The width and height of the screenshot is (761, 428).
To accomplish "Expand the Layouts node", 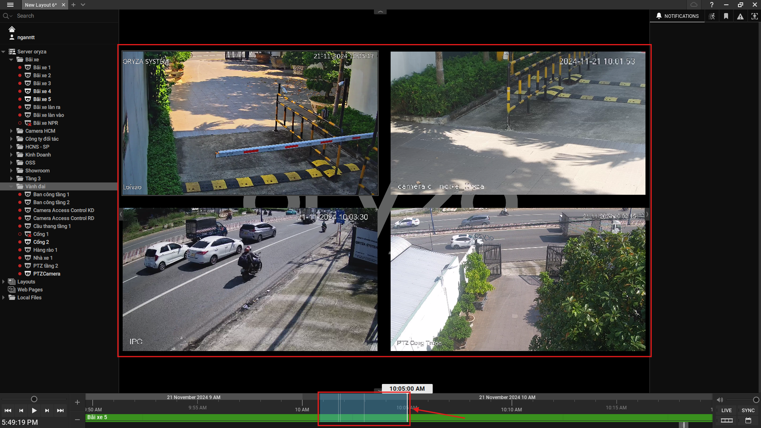I will [x=3, y=282].
